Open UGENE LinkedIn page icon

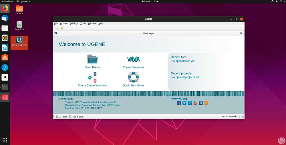click(190, 103)
